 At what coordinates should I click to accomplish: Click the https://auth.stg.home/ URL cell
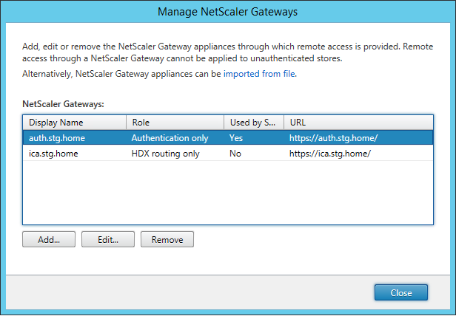point(335,137)
